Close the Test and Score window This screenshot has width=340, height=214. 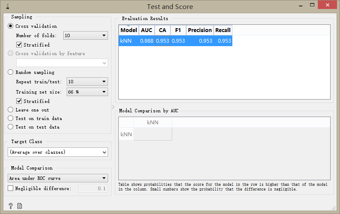[328, 5]
